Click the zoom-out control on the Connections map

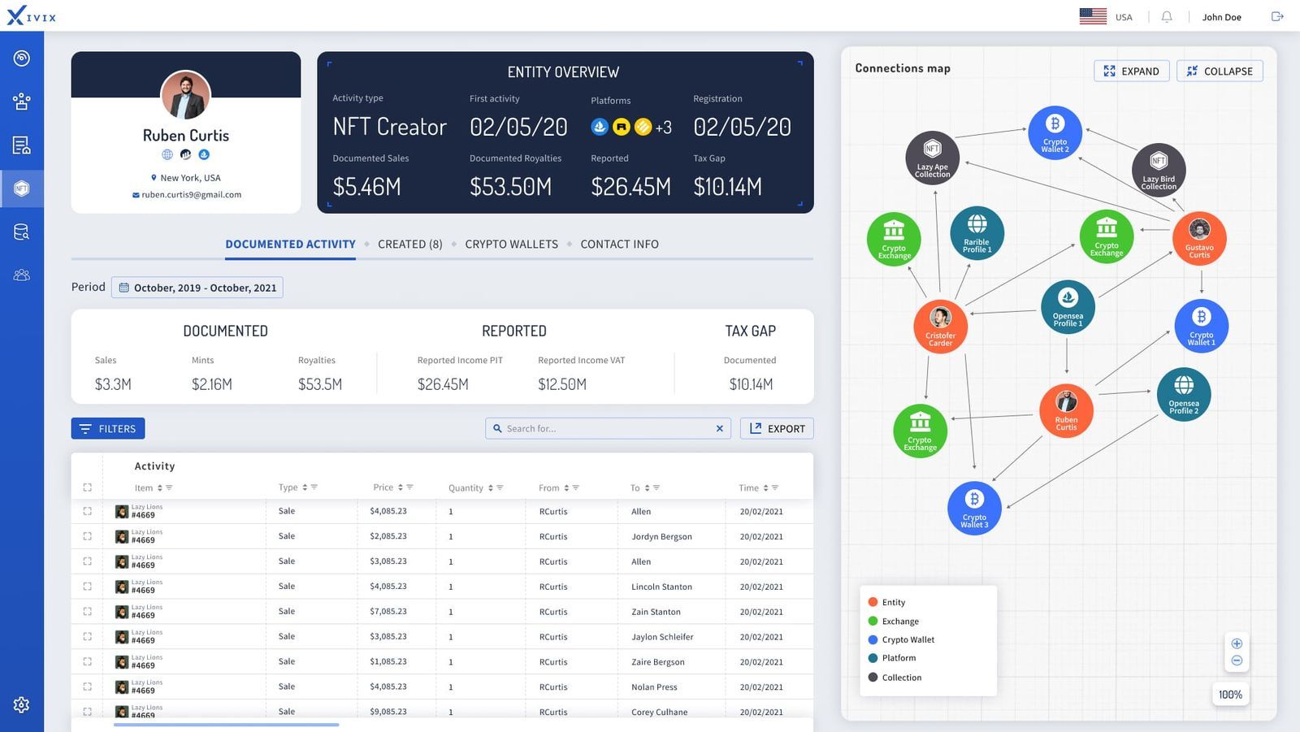(x=1237, y=661)
